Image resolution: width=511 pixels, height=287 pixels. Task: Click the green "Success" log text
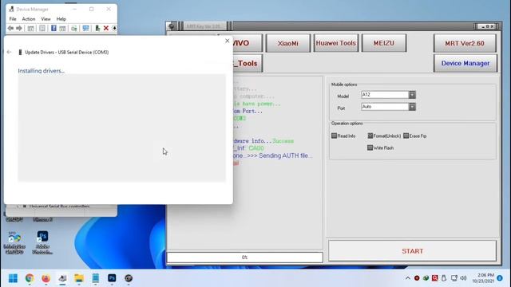283,141
